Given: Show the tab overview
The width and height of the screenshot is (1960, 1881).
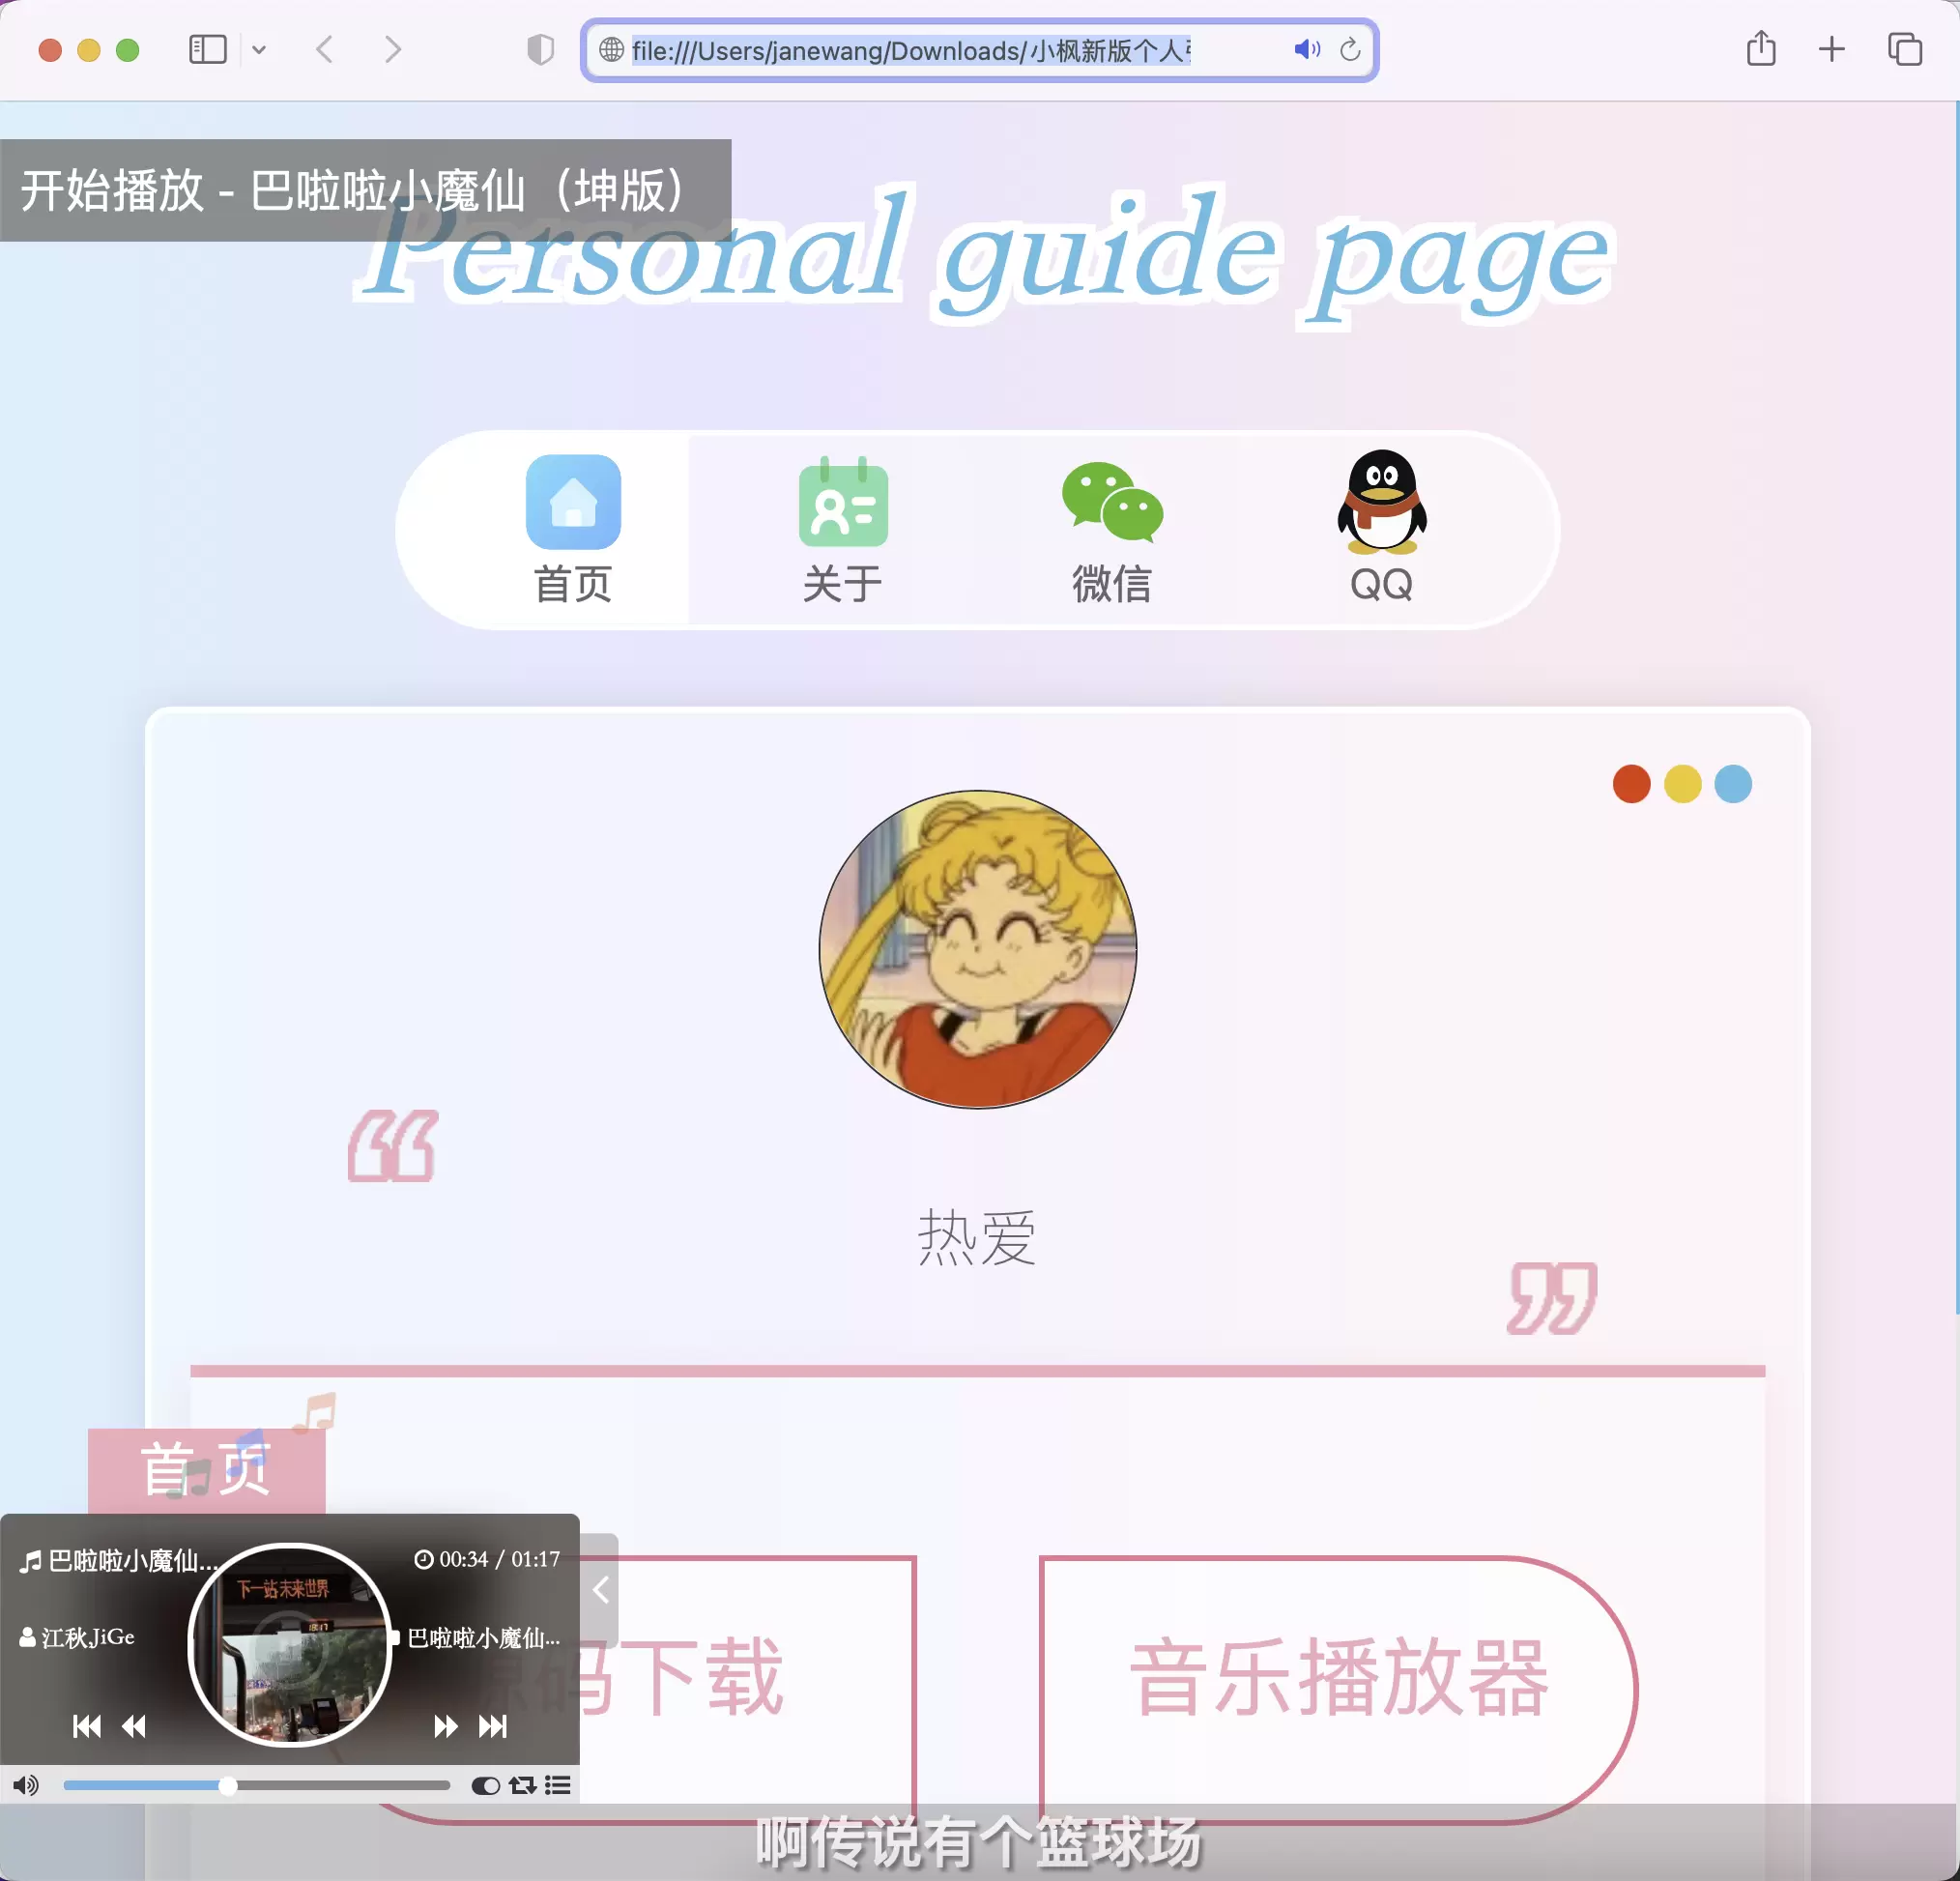Looking at the screenshot, I should coord(1905,49).
